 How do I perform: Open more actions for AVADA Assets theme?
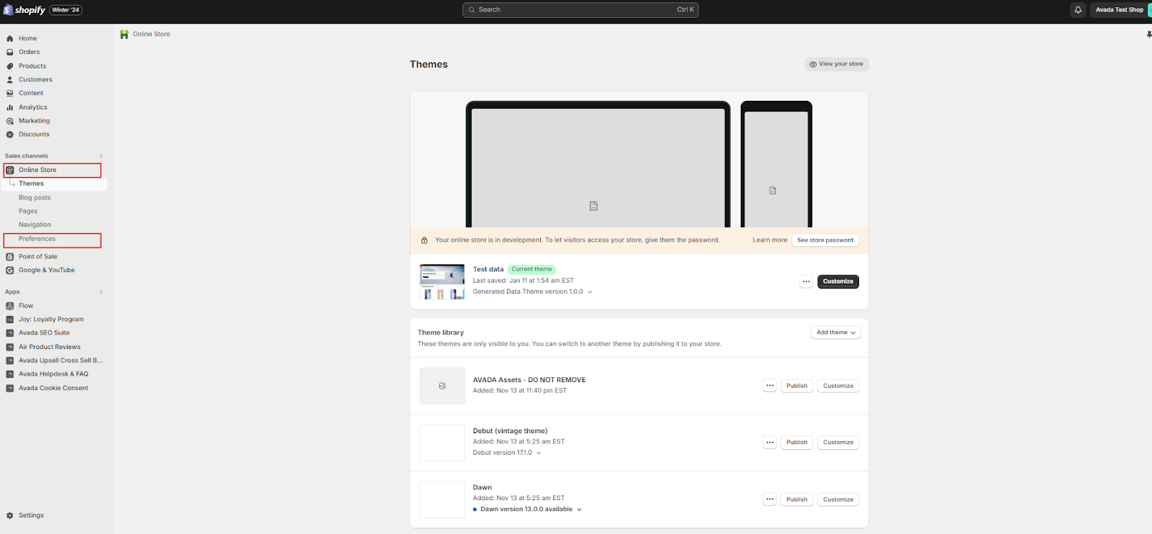(x=770, y=386)
